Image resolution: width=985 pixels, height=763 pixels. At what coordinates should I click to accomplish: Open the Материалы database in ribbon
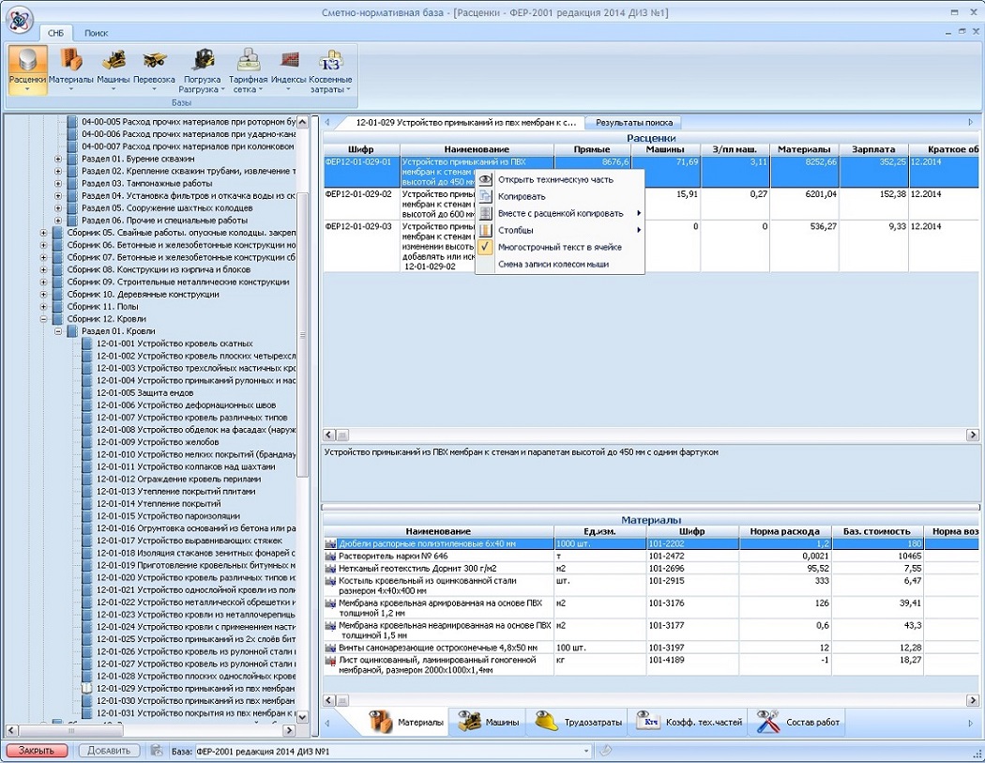71,61
